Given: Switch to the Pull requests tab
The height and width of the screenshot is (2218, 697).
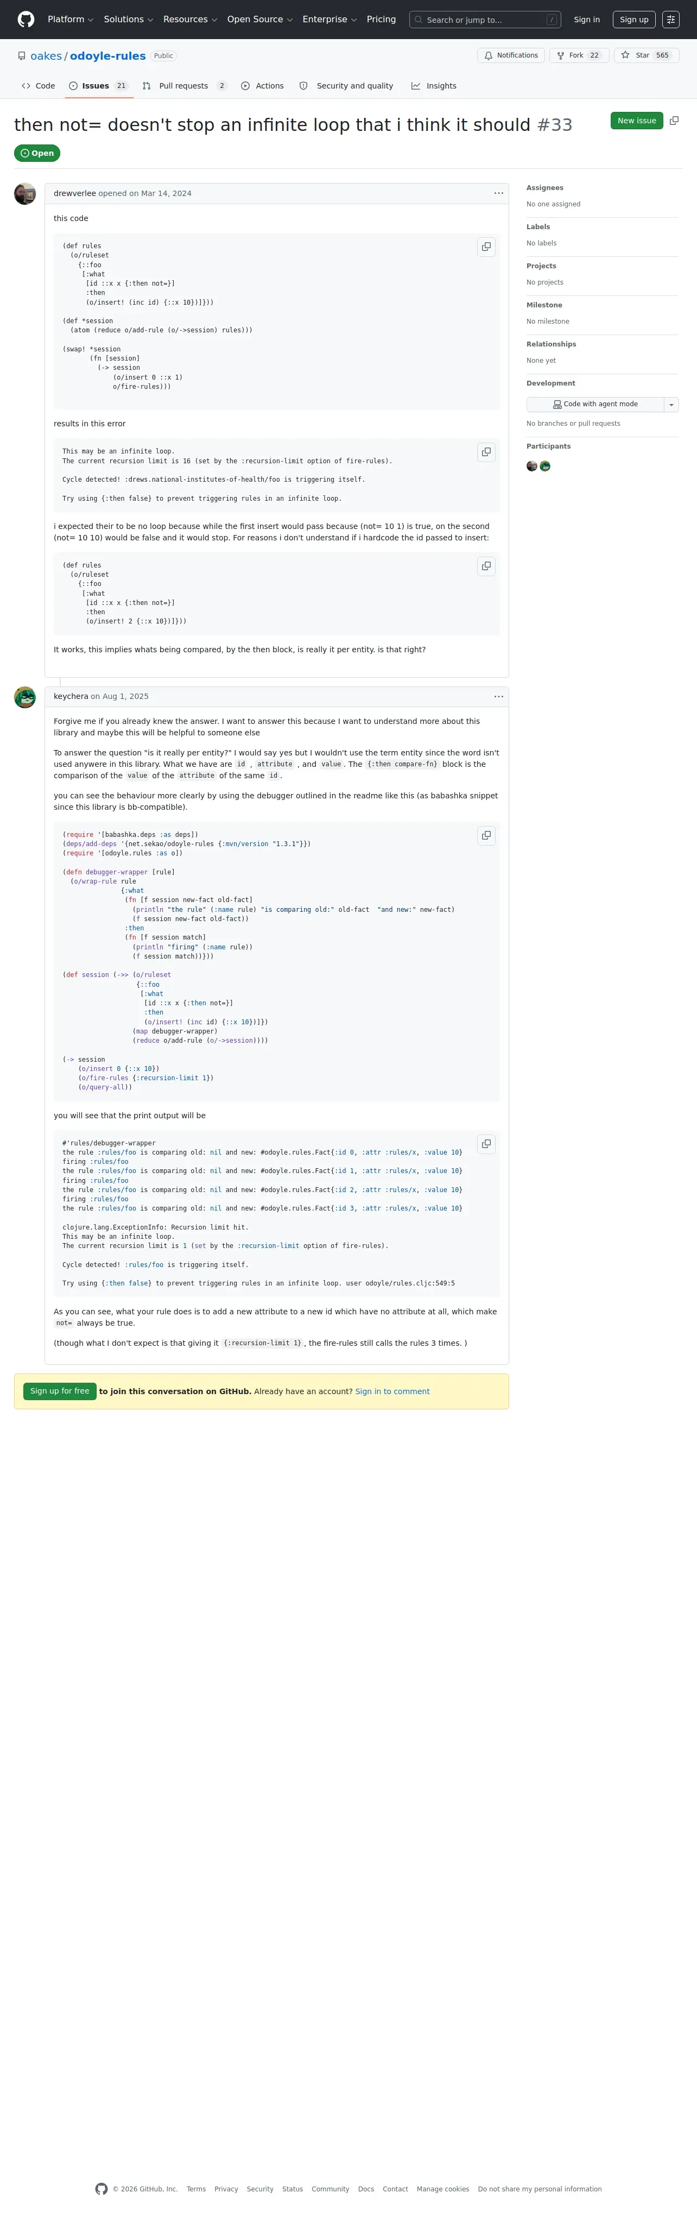Looking at the screenshot, I should tap(184, 86).
